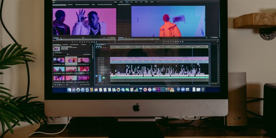Open Editing workspace menu icon
Image resolution: width=276 pixels, height=138 pixels.
coord(129,2)
